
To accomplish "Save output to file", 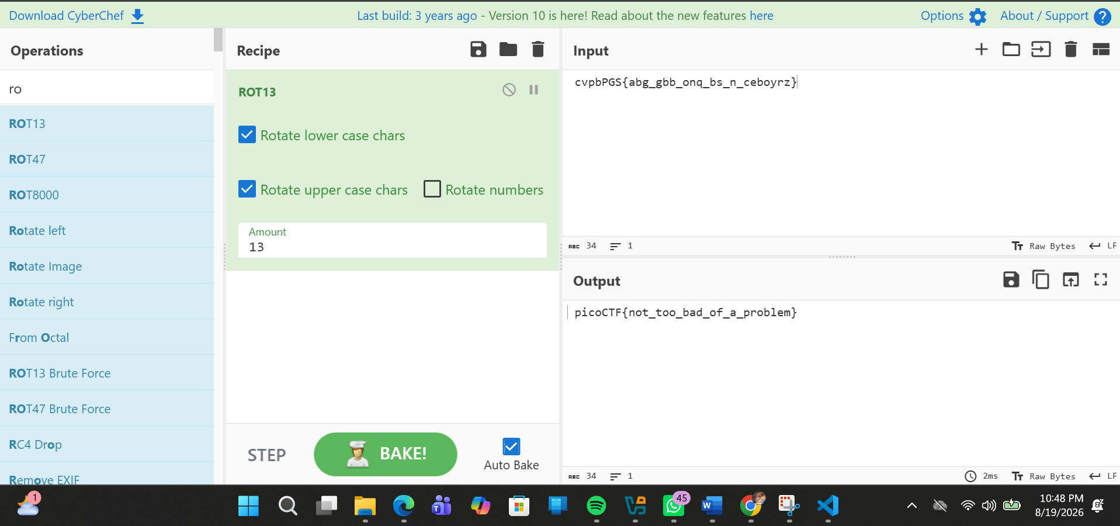I will pyautogui.click(x=1011, y=280).
